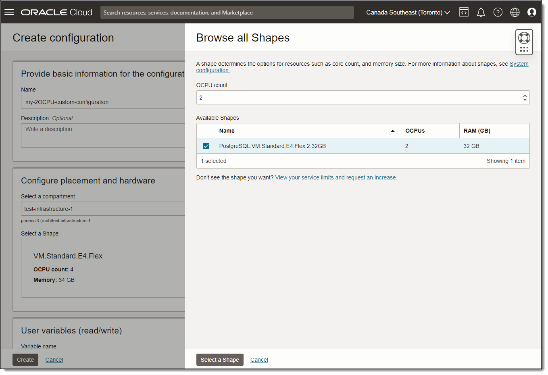Screen dimensions: 548x375
Task: Click the VM.Standard.E4.Flex shape card
Action: coord(103,268)
